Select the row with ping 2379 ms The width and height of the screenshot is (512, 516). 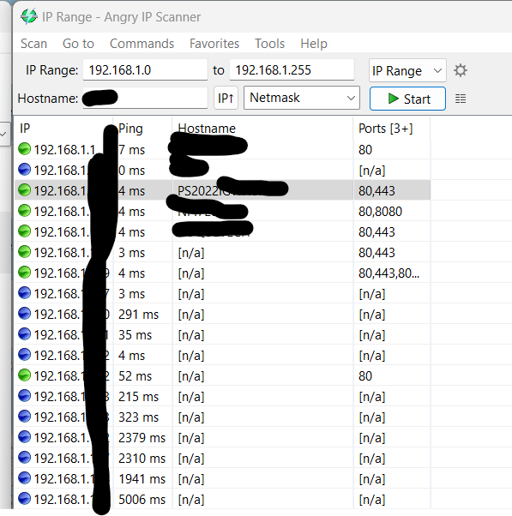coord(223,438)
